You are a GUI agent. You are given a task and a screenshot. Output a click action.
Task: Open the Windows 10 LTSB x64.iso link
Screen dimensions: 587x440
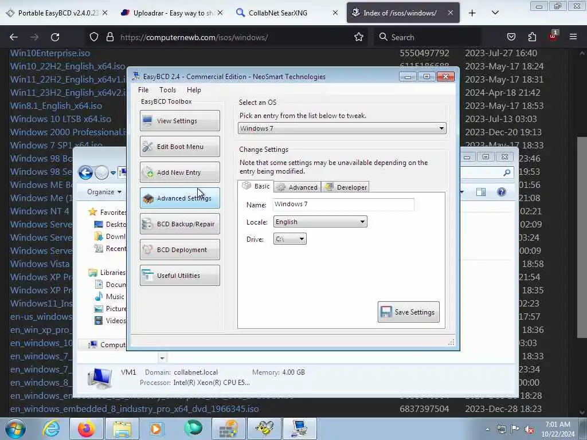61,119
